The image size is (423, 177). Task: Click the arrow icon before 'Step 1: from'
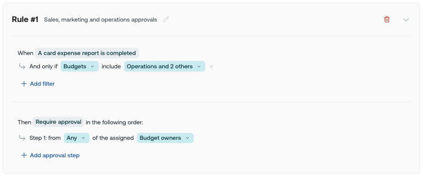[22, 138]
